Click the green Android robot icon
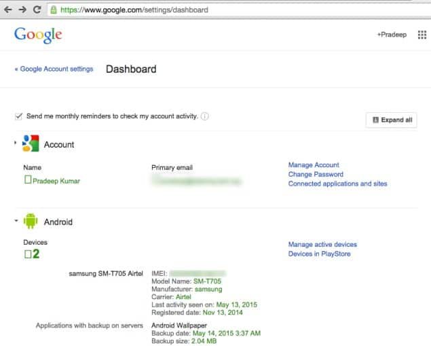The height and width of the screenshot is (346, 431). pos(31,221)
